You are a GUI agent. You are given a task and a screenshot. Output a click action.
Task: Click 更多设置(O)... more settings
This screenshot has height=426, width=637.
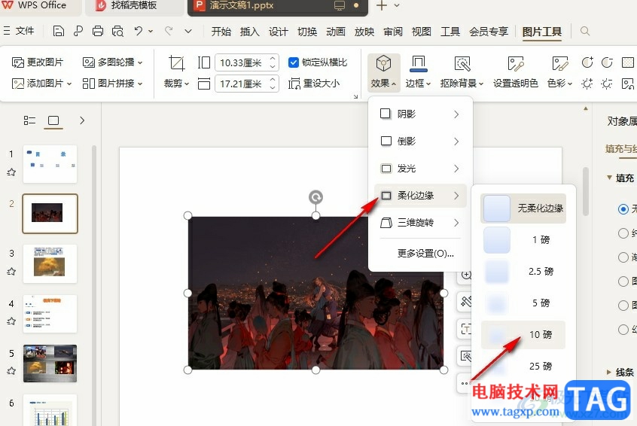pos(425,254)
